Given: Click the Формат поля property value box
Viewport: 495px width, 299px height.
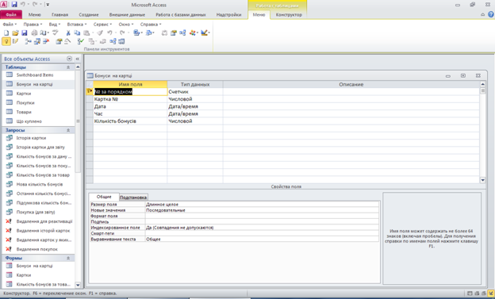Looking at the screenshot, I should click(262, 216).
